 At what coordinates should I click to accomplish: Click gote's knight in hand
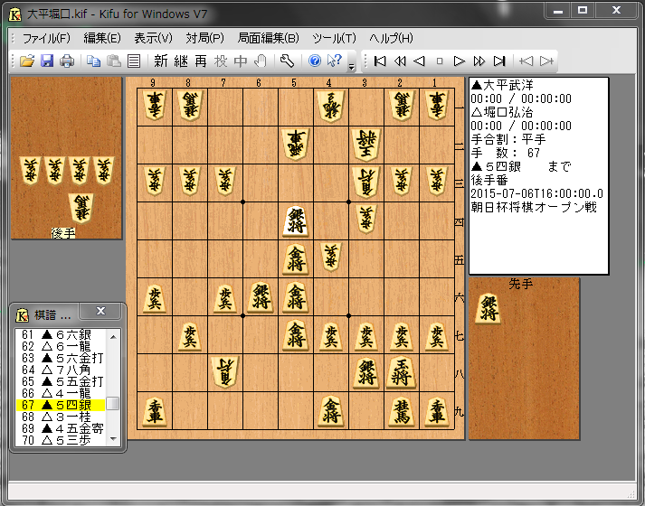coord(81,208)
